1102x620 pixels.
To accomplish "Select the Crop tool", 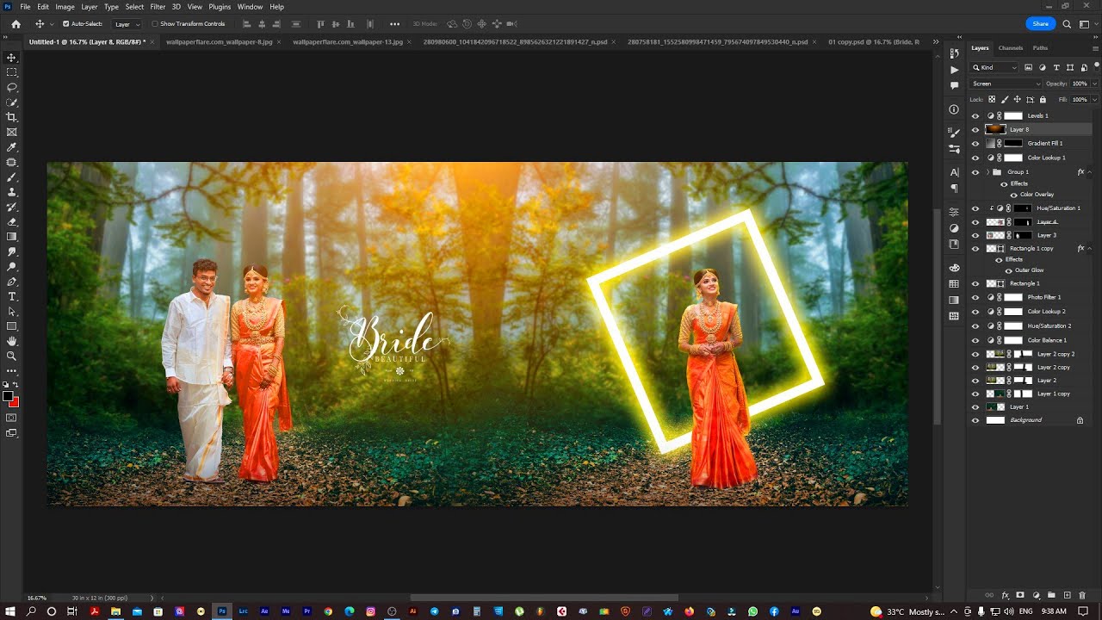I will click(x=11, y=117).
